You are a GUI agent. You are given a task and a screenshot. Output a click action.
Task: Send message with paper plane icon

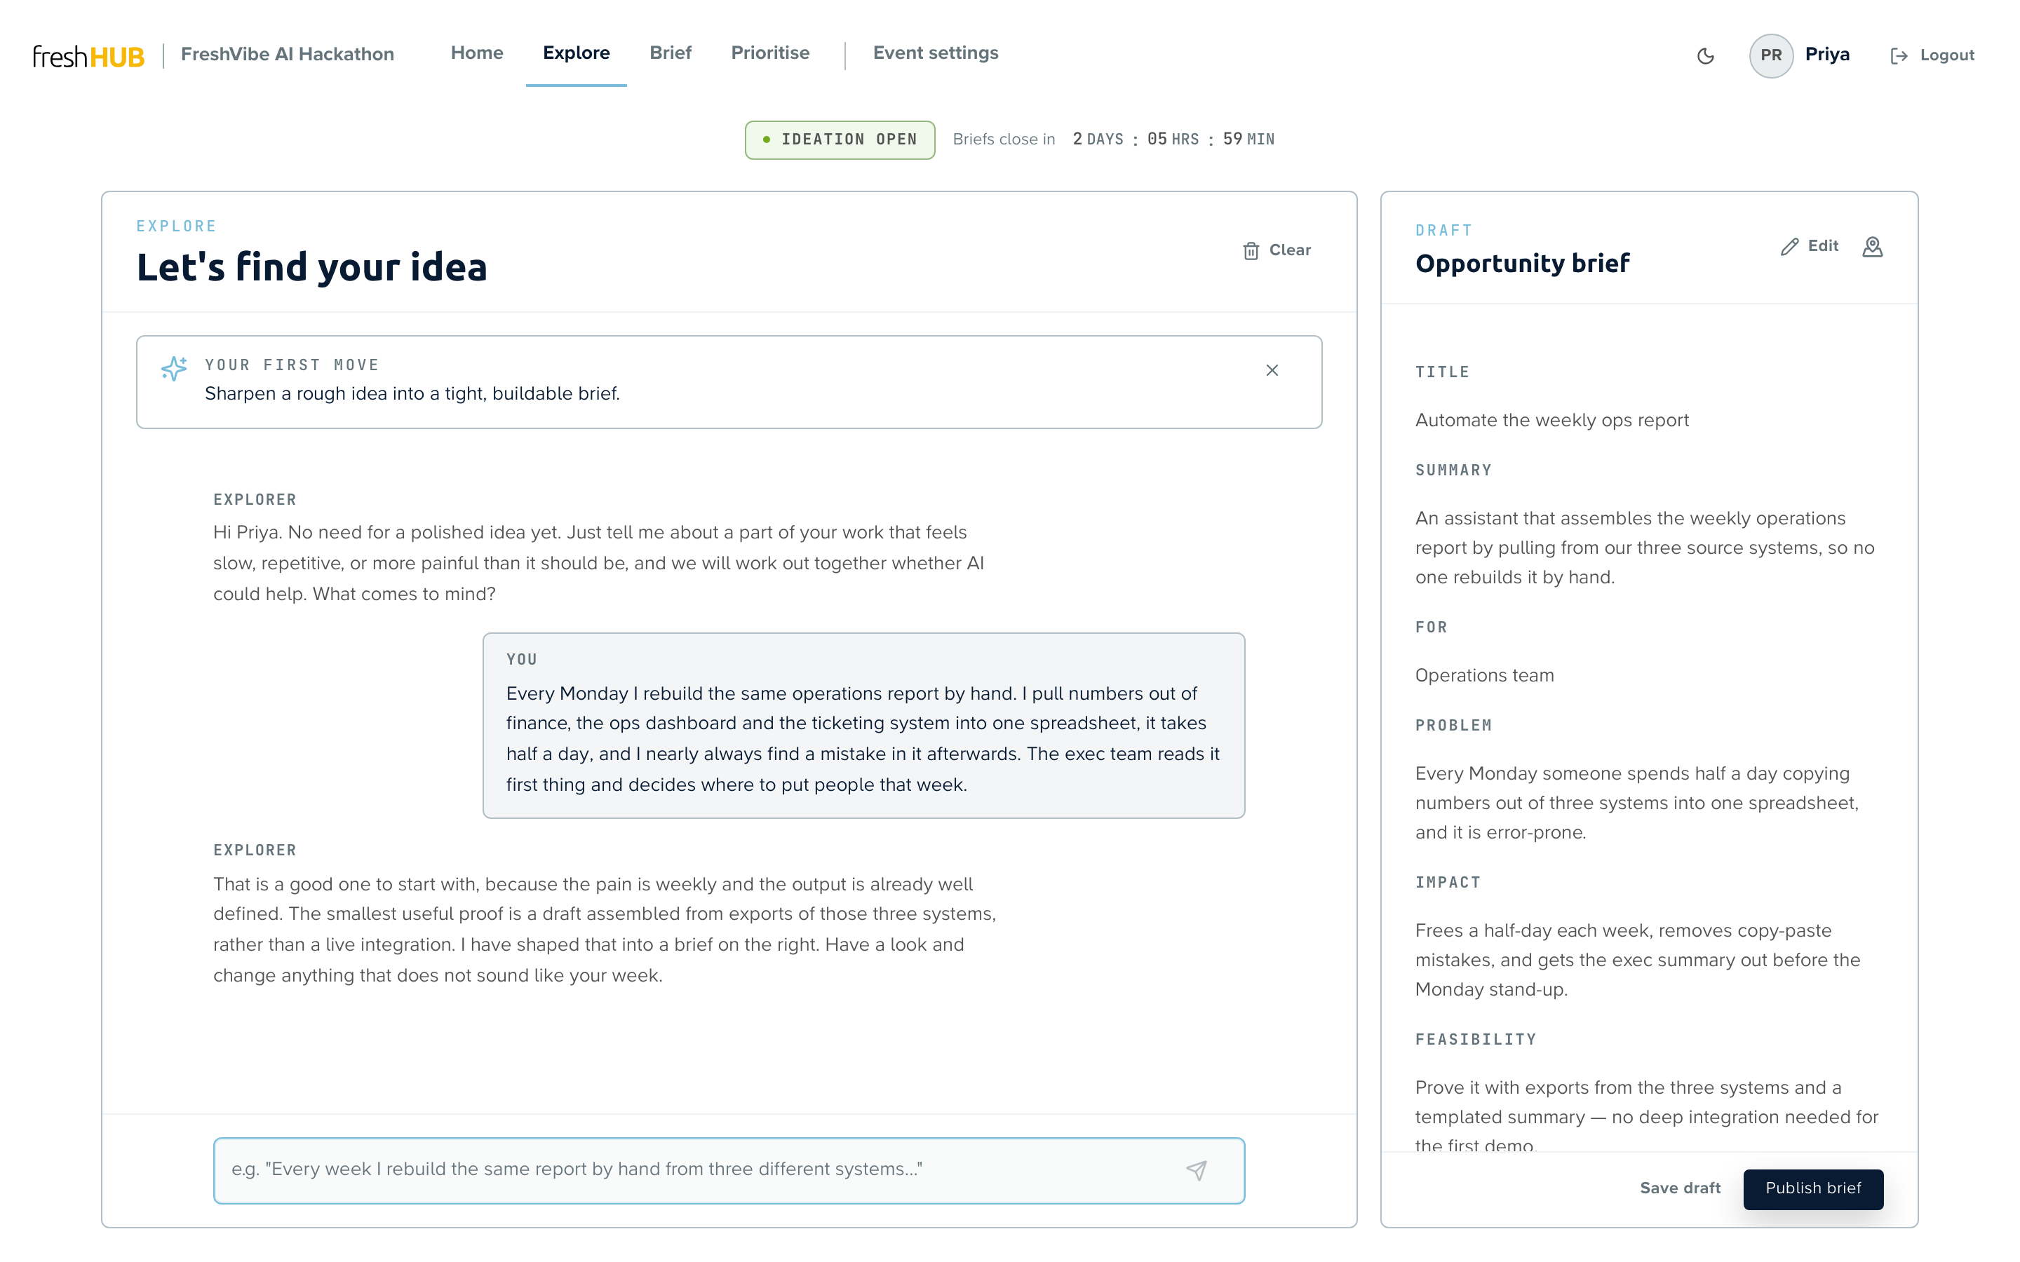click(x=1196, y=1170)
